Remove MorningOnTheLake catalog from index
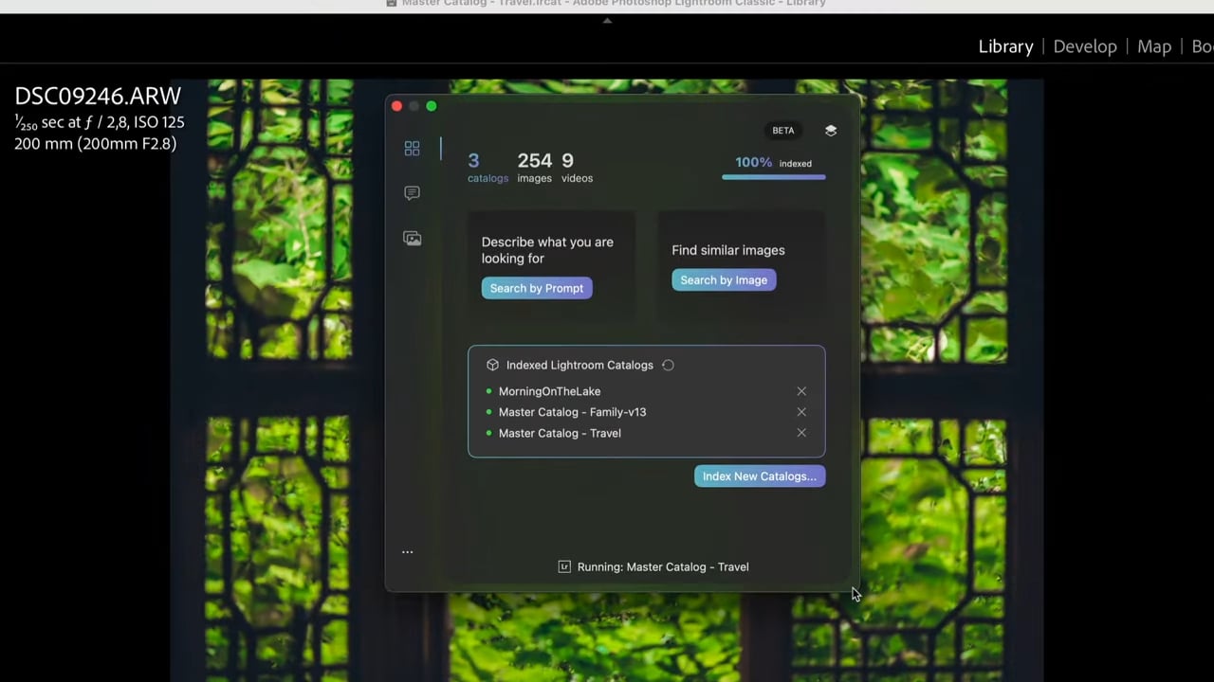Viewport: 1214px width, 682px height. 801,391
